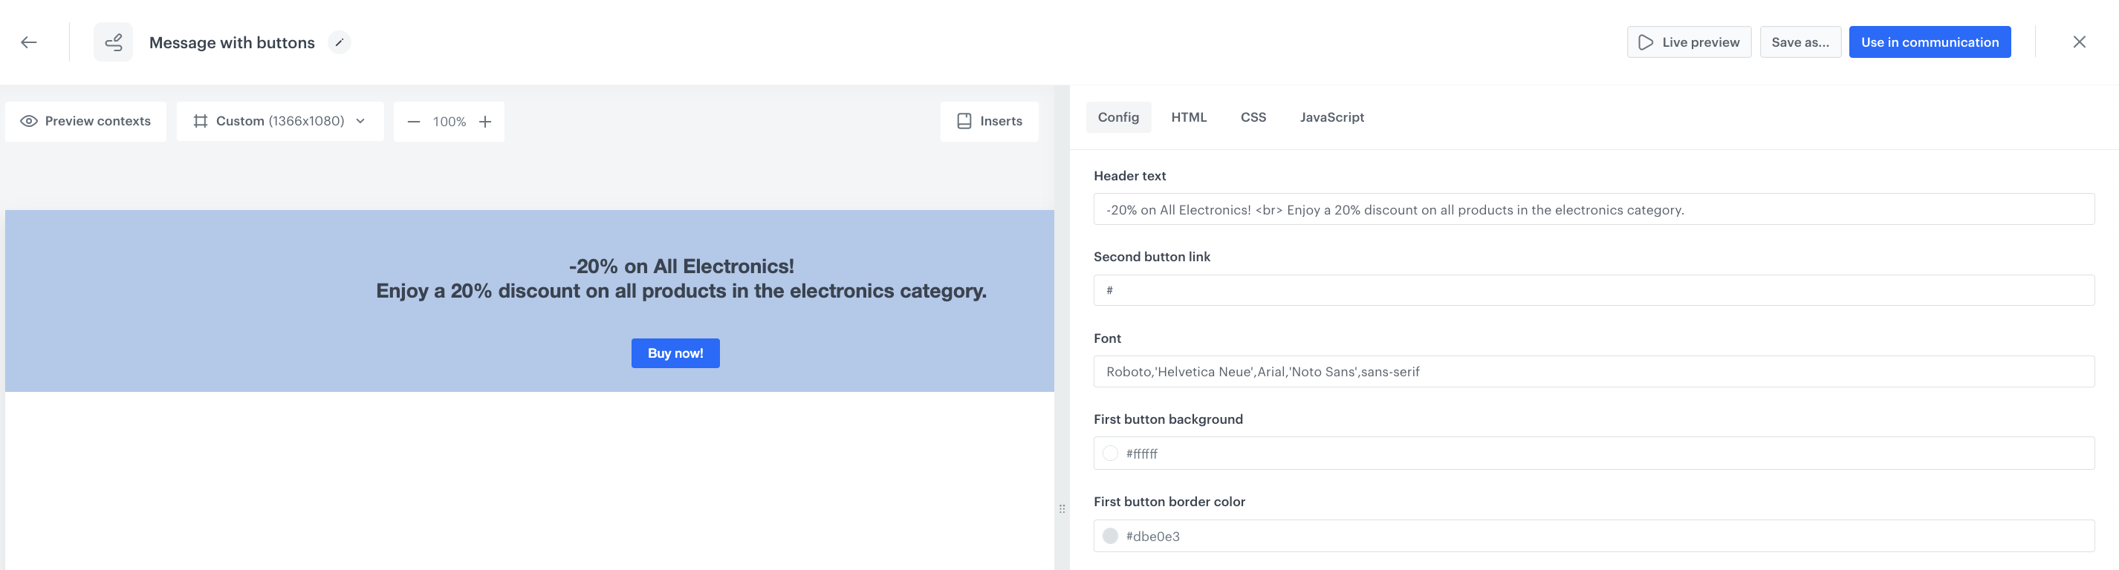Screen dimensions: 2119x570
Task: Open the JavaScript tab
Action: pyautogui.click(x=1331, y=117)
